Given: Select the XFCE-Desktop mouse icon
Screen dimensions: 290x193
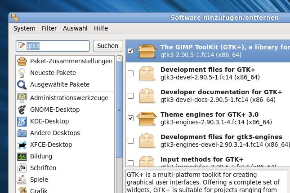Looking at the screenshot, I should tap(22, 145).
